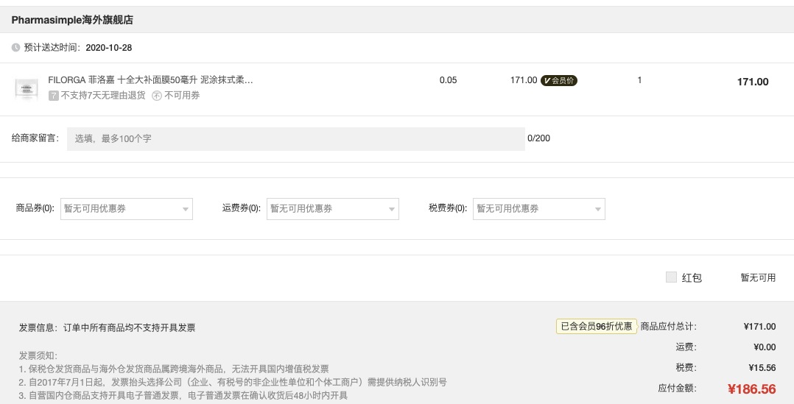Click the weight value 0.05
Viewport: 794px width, 404px height.
tap(448, 80)
